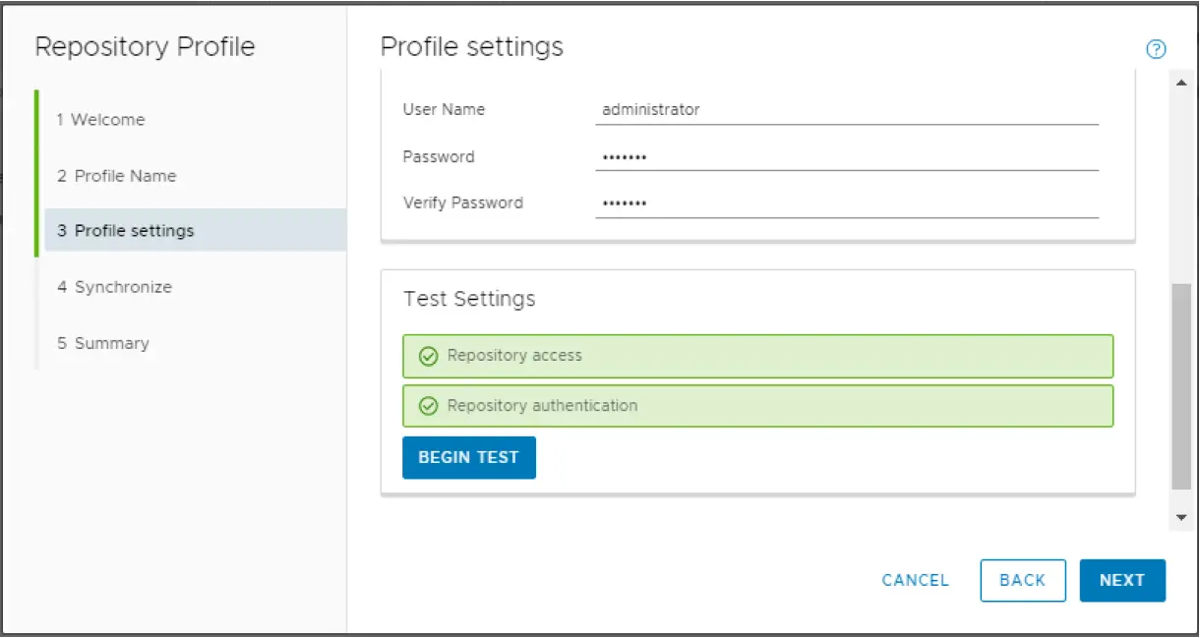Screen dimensions: 1200x638
Task: Start the test with BEGIN TEST
Action: click(x=469, y=458)
